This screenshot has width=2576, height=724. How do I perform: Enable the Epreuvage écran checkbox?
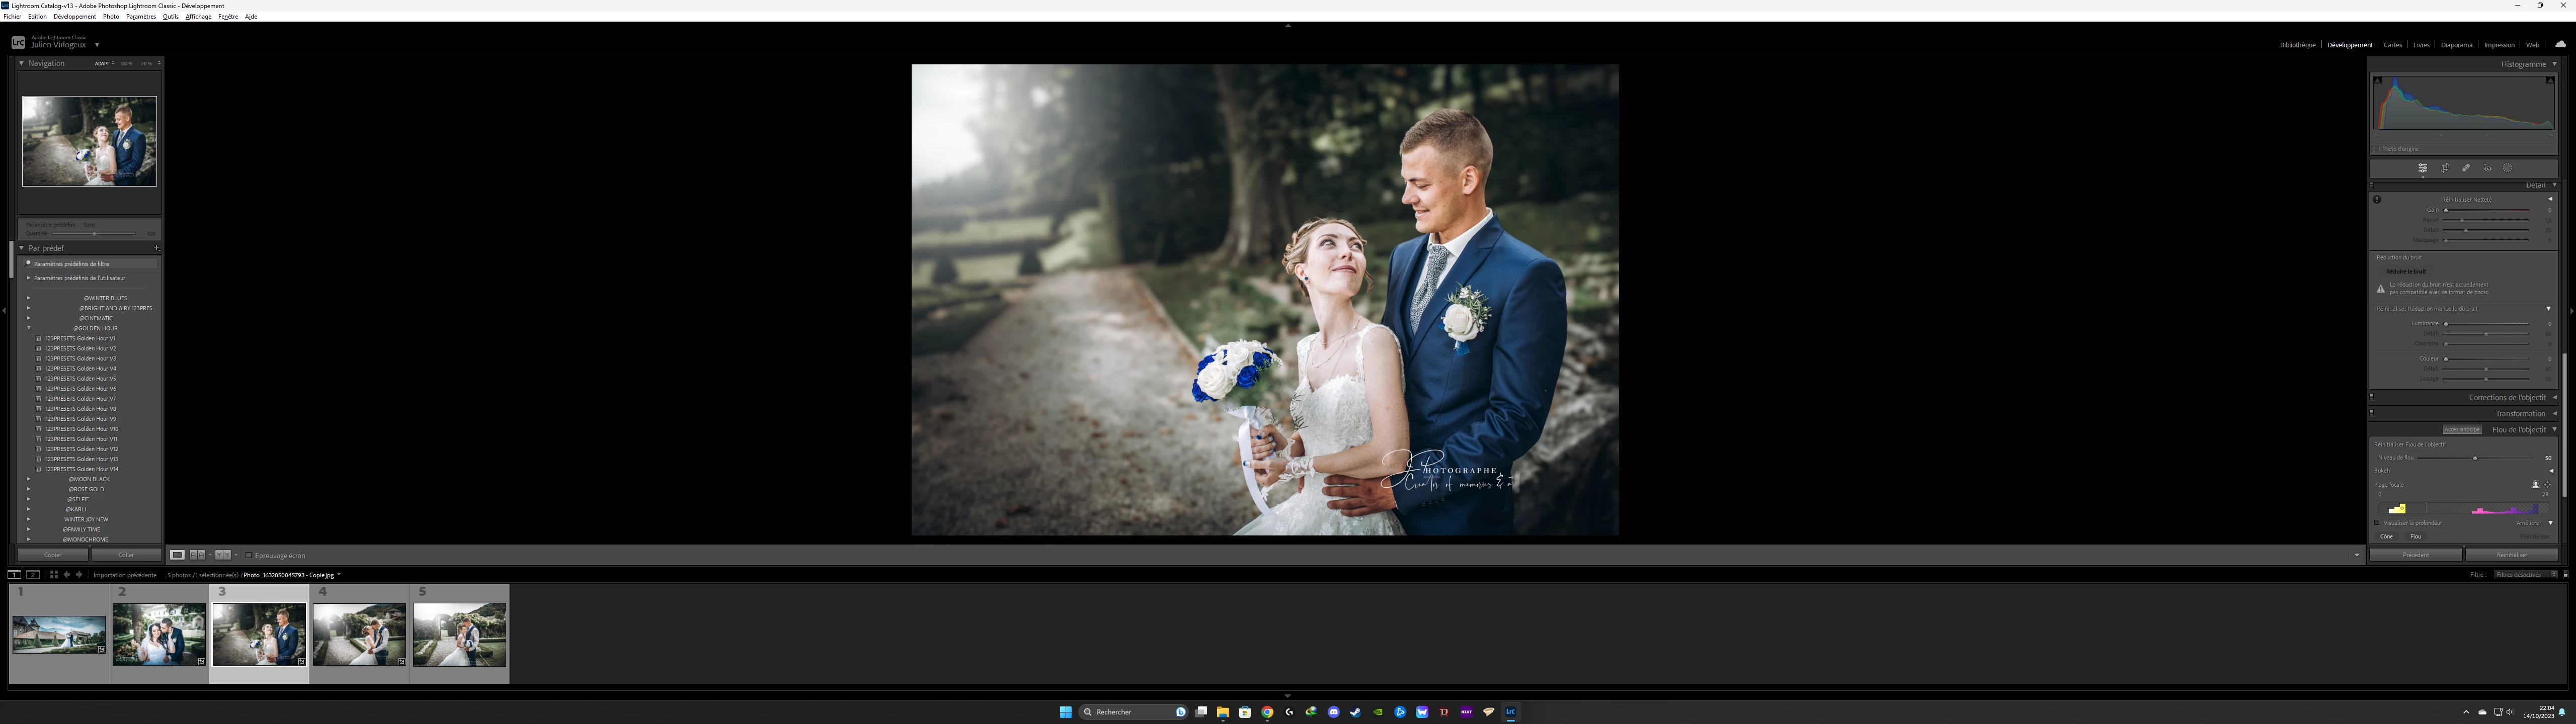coord(249,555)
